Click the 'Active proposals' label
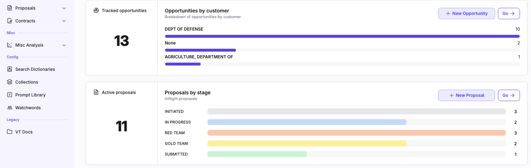This screenshot has width=531, height=168. [x=119, y=93]
